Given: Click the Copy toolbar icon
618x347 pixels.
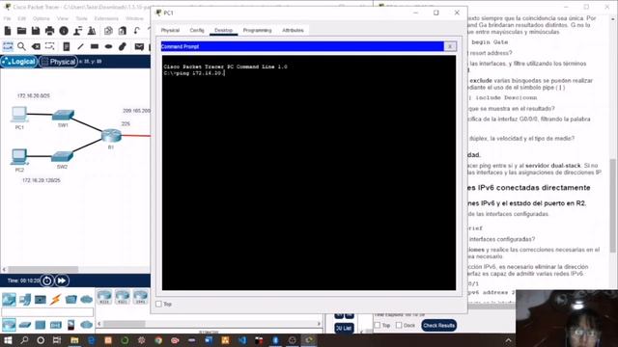Looking at the screenshot, I should tap(108, 31).
